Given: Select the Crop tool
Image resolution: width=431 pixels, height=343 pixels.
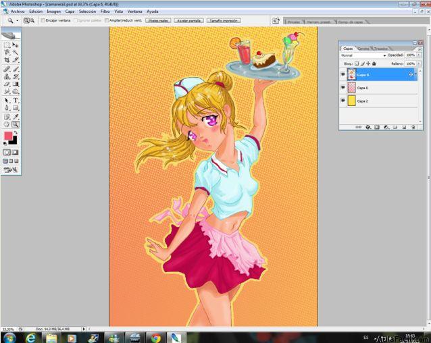Looking at the screenshot, I should point(7,59).
